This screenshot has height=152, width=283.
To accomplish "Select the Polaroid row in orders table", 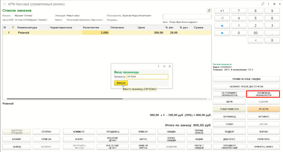I will point(107,33).
